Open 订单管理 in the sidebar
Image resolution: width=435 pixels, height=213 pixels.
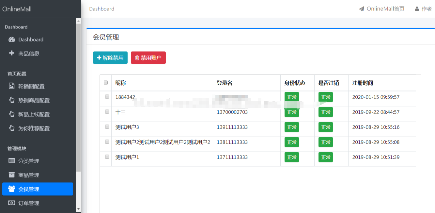pyautogui.click(x=38, y=203)
